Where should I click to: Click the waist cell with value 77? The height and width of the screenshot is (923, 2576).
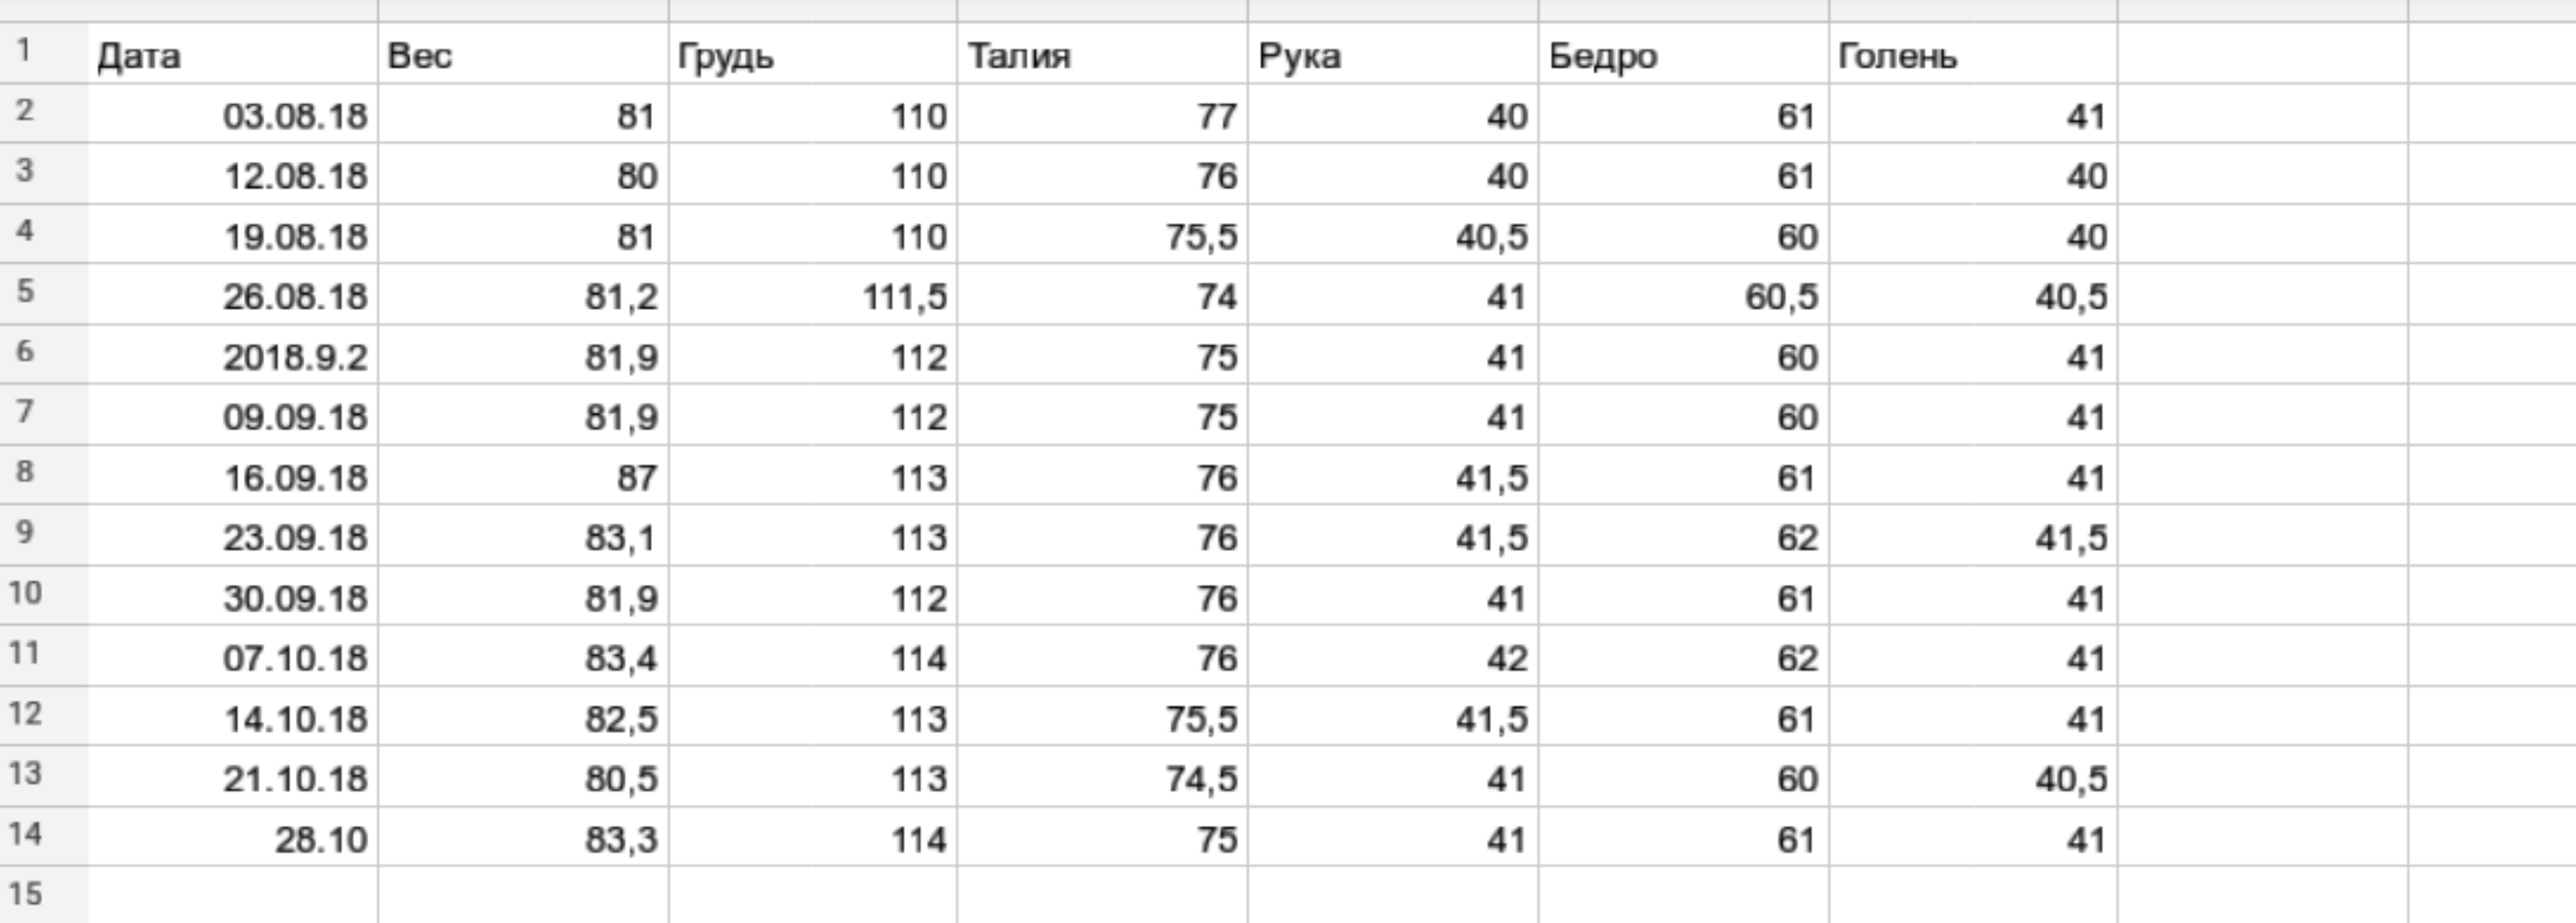pos(1102,116)
